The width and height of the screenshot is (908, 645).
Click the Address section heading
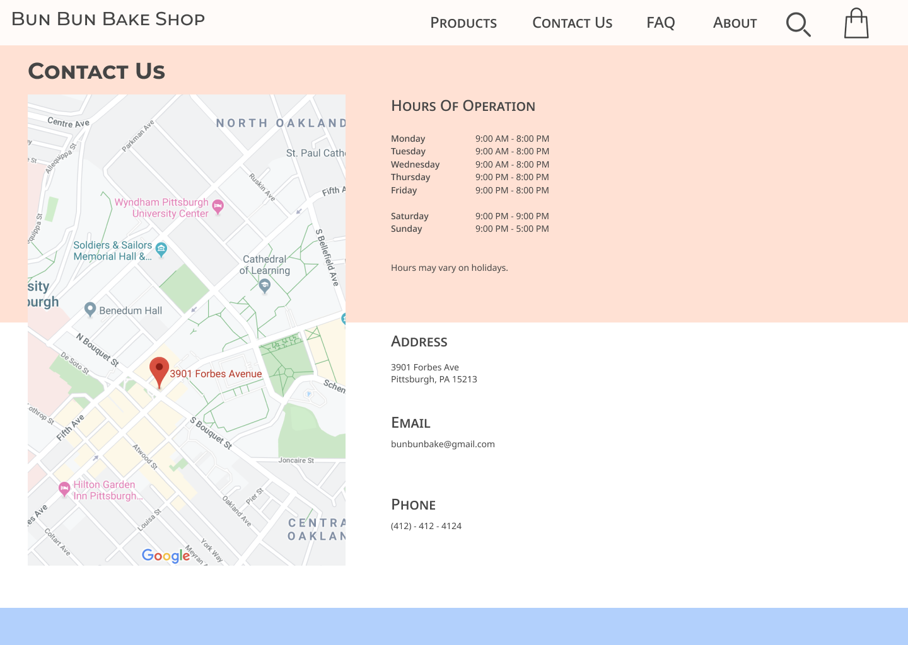[419, 341]
